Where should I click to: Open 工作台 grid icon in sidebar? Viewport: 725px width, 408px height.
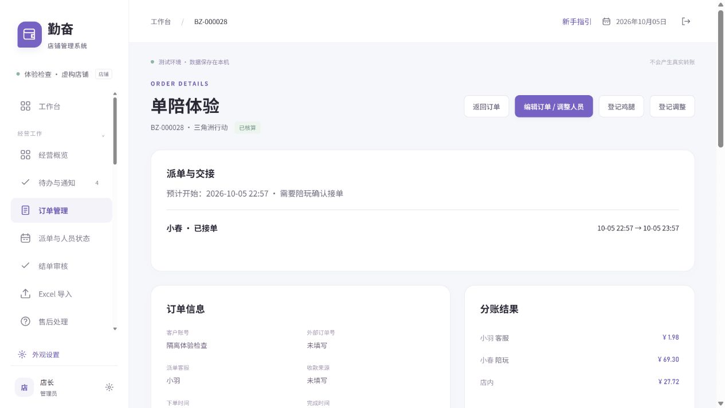click(25, 106)
